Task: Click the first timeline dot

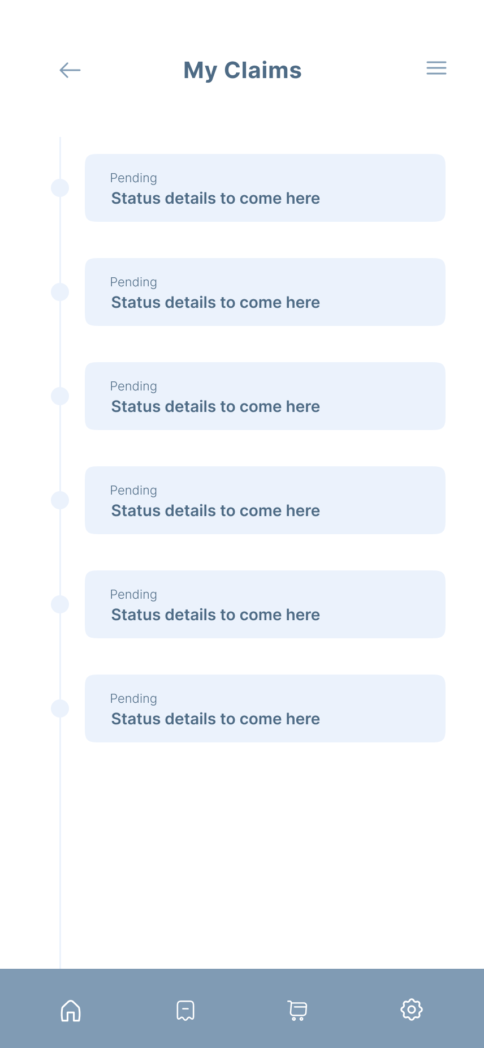Action: (60, 188)
